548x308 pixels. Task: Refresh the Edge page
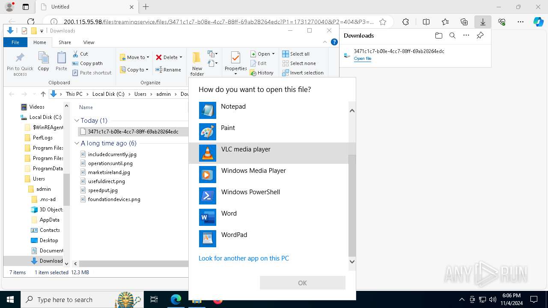point(31,22)
